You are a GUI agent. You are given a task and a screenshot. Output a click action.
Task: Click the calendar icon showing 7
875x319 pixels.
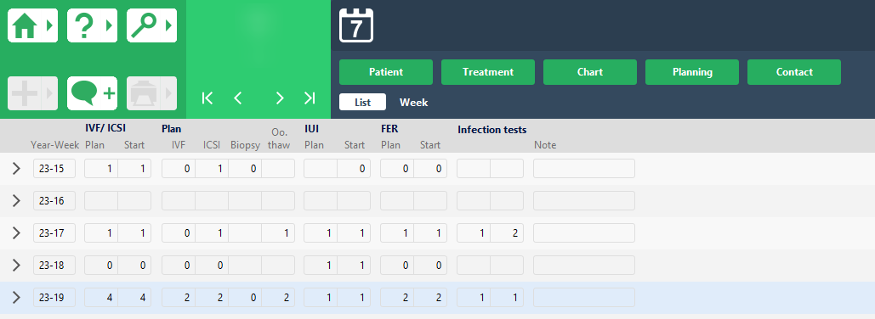tap(356, 25)
